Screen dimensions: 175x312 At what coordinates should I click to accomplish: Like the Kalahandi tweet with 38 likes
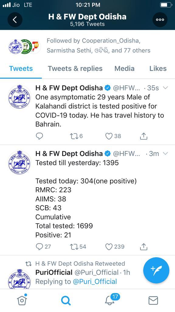coord(113,136)
